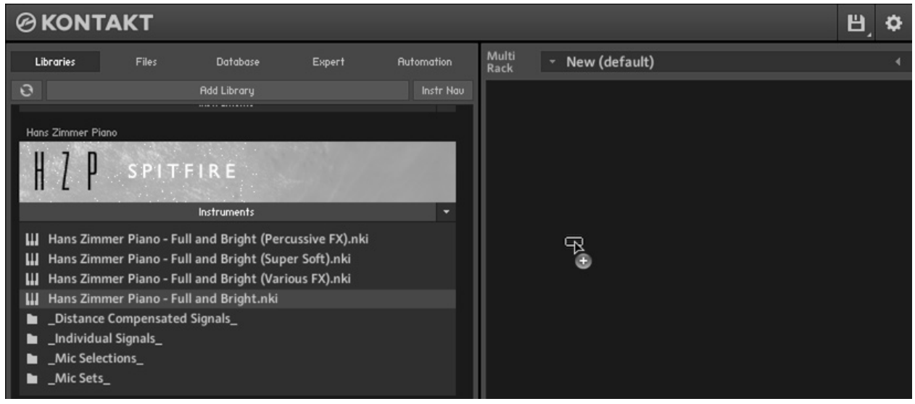Click folder icon of _Individual Signals_
Image resolution: width=915 pixels, height=404 pixels.
click(32, 338)
